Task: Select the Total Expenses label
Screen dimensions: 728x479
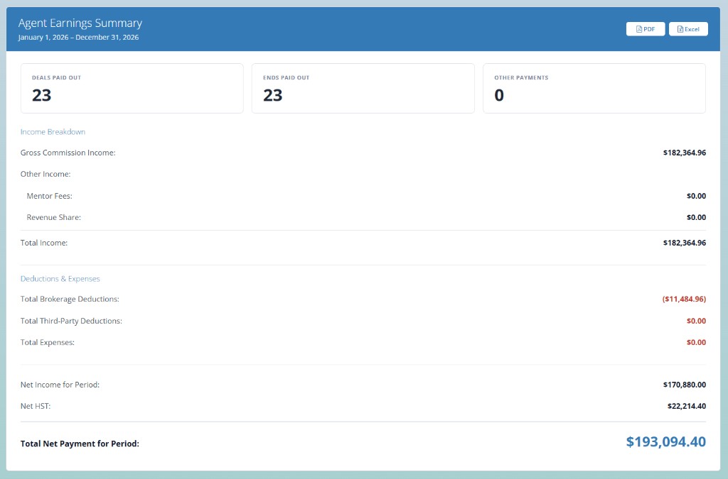Action: click(48, 342)
